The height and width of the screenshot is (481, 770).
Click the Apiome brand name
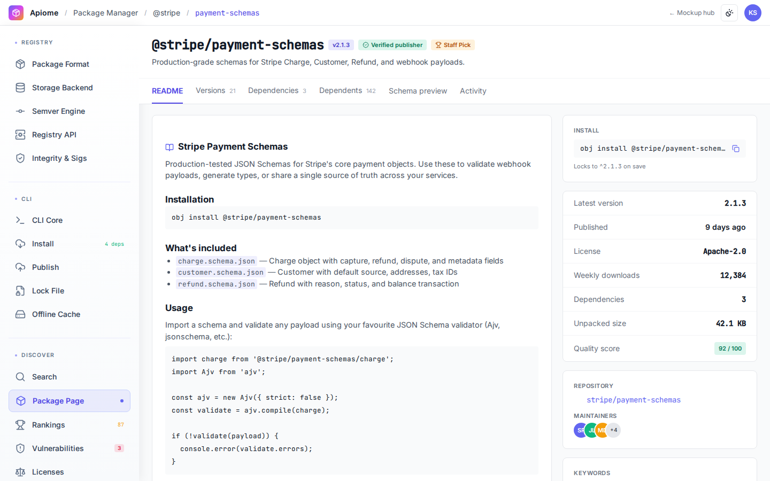pos(44,13)
